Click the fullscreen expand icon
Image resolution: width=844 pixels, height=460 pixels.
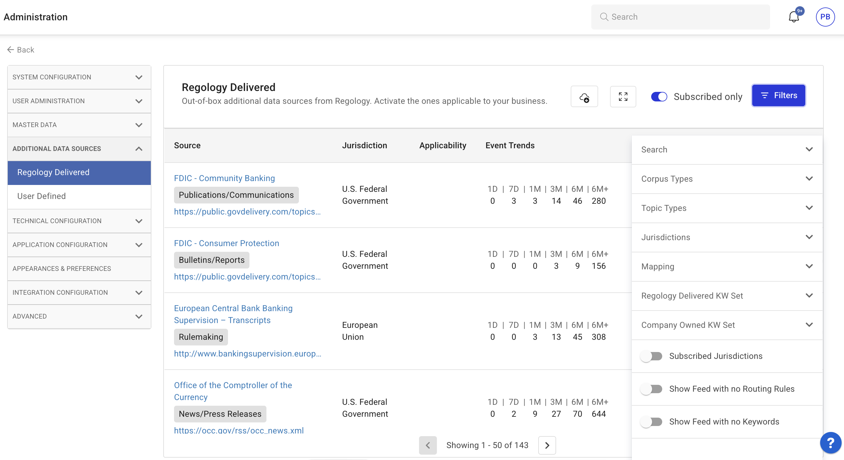click(623, 97)
